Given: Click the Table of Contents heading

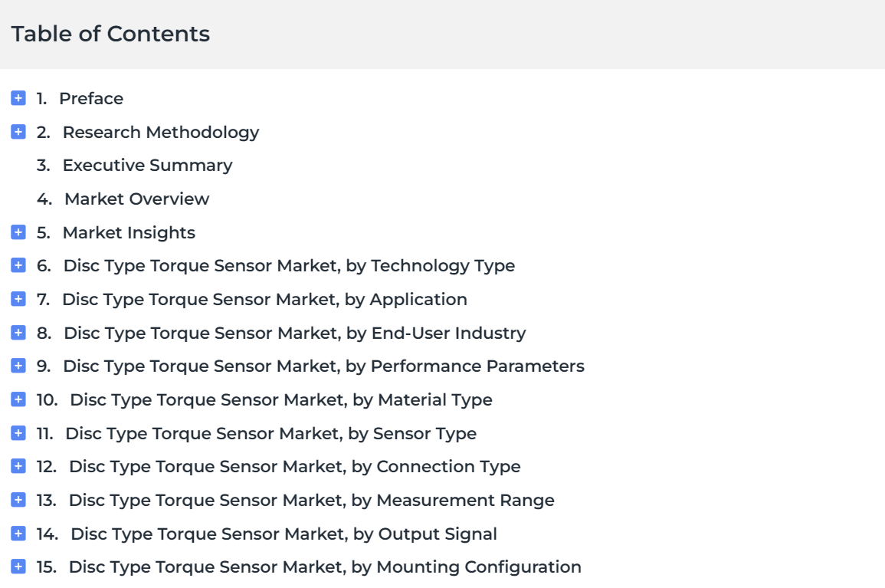Looking at the screenshot, I should click(x=110, y=34).
